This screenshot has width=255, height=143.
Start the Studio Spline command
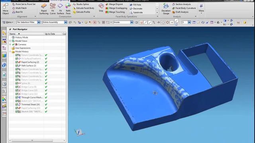pyautogui.click(x=81, y=4)
